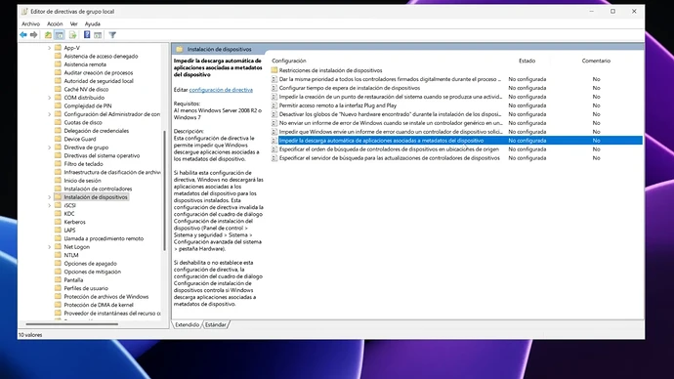Click policy icon for Configurar tiempo de espera
Screen dimensions: 674x379
pyautogui.click(x=274, y=88)
